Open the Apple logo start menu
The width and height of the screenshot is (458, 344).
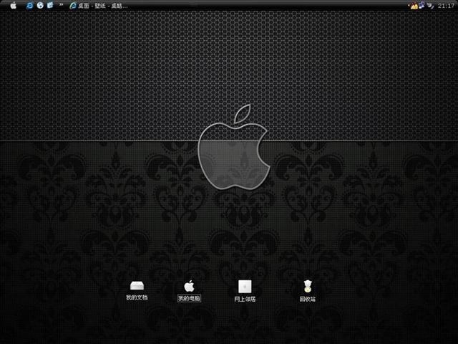coord(14,5)
